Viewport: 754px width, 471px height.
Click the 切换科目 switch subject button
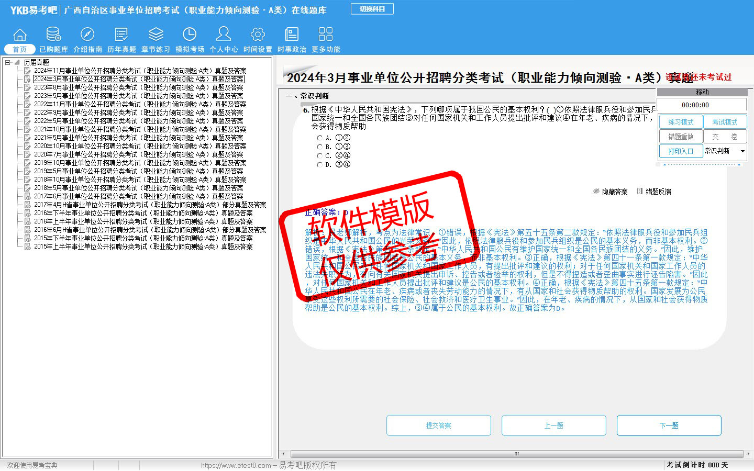pyautogui.click(x=372, y=9)
